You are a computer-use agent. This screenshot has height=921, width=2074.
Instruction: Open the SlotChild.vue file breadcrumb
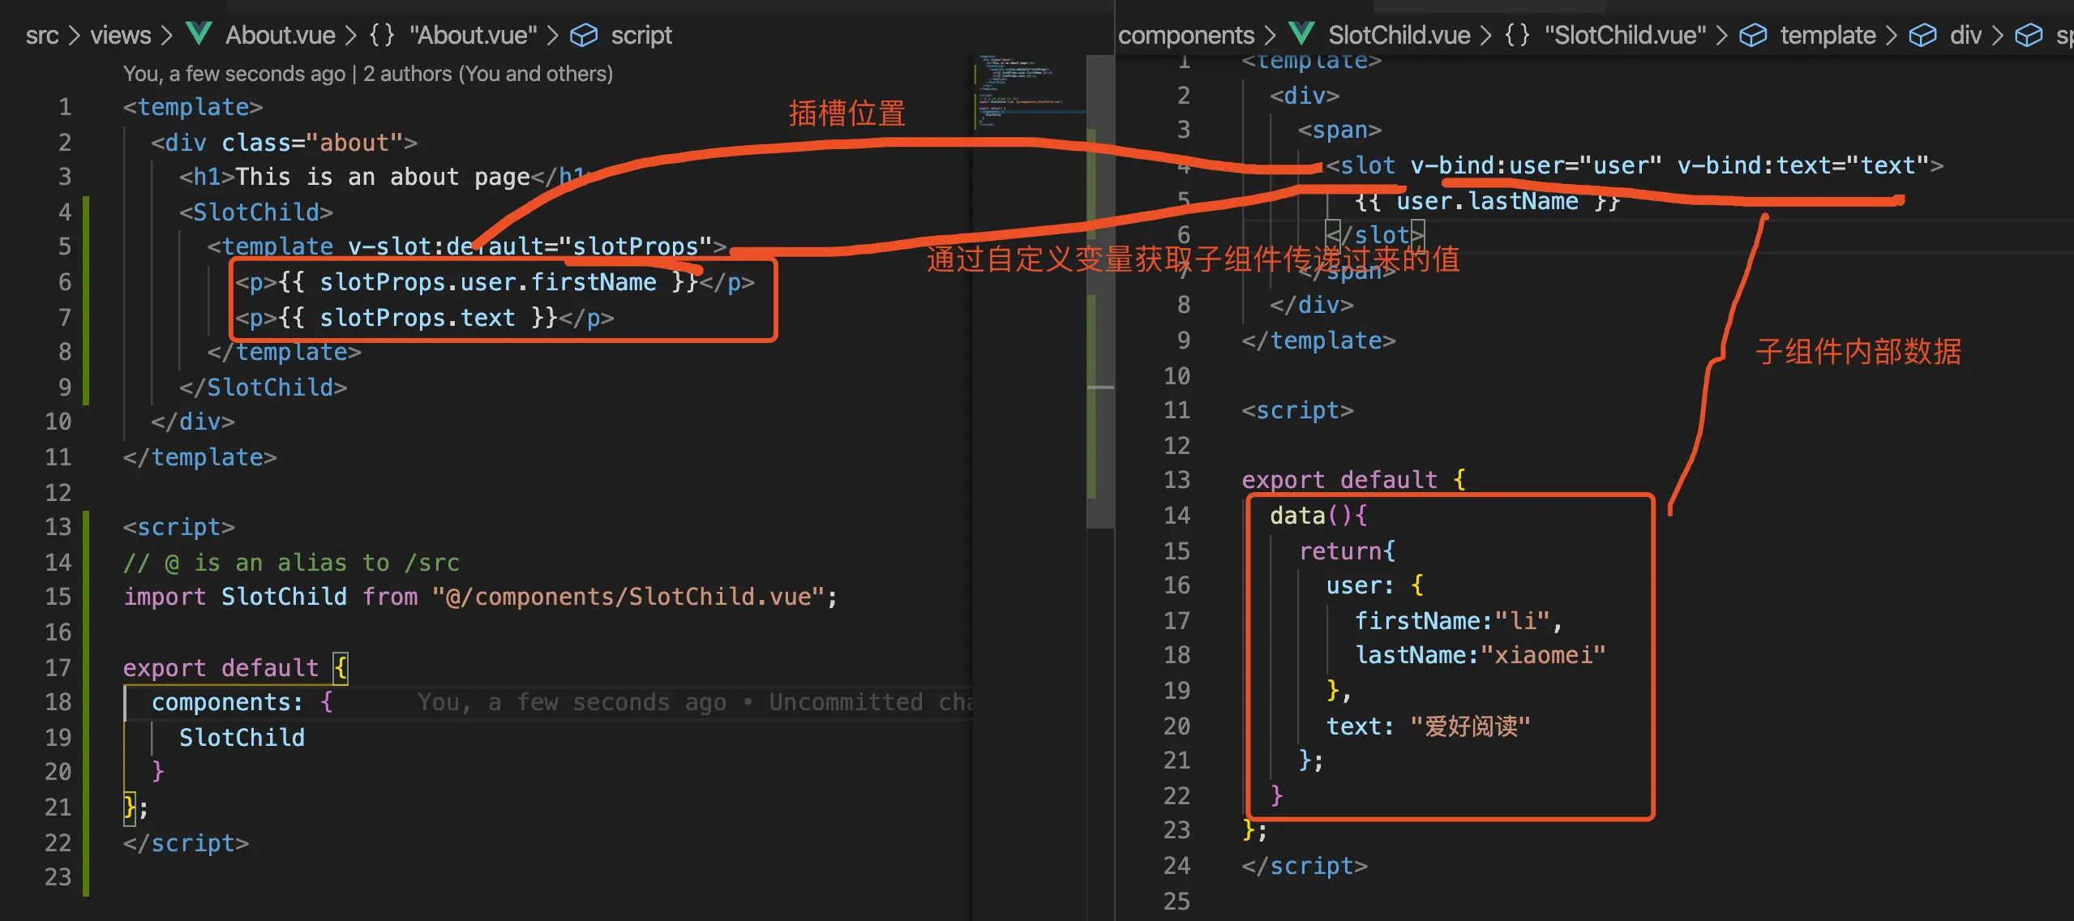(x=1399, y=35)
